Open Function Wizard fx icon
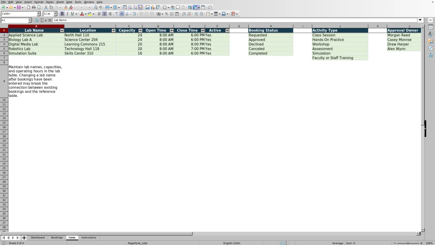Viewport: 435px width, 245px height. [x=37, y=20]
